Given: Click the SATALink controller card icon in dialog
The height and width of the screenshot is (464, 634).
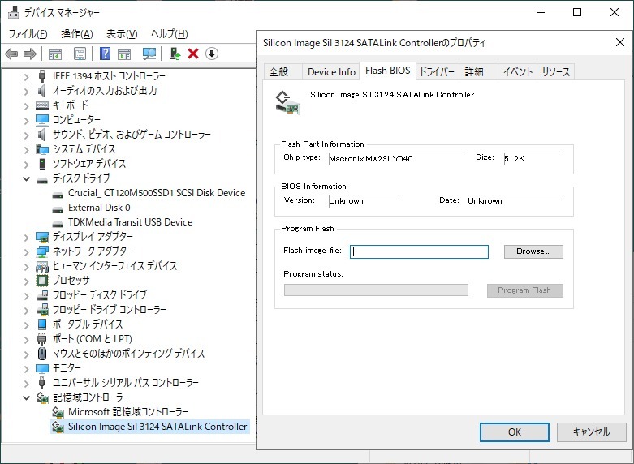Looking at the screenshot, I should 287,103.
